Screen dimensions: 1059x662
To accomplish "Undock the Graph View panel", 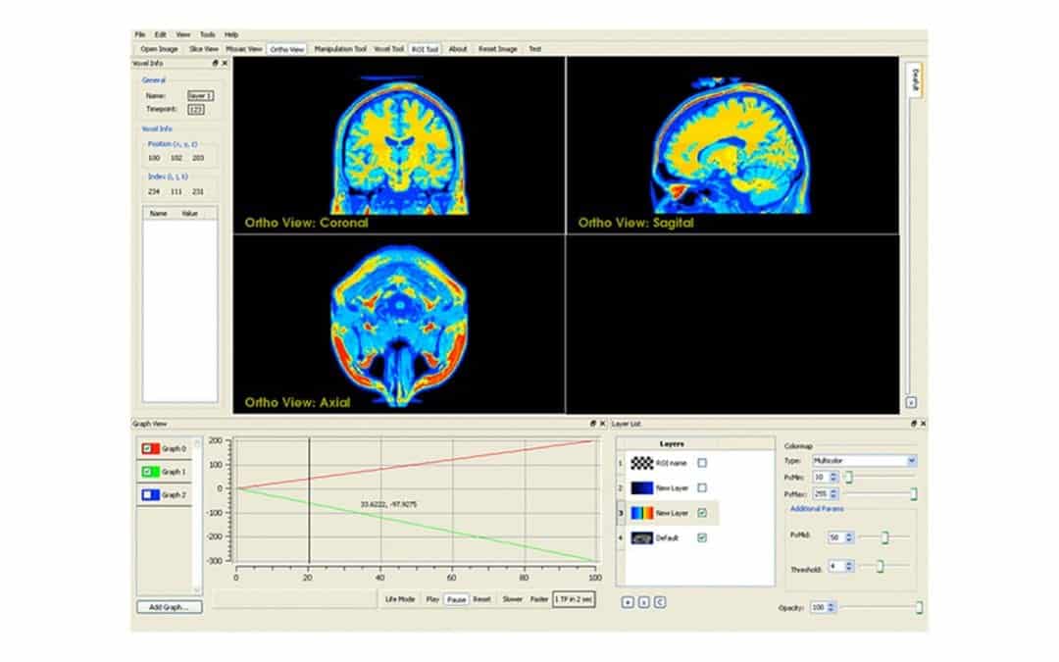I will click(593, 424).
